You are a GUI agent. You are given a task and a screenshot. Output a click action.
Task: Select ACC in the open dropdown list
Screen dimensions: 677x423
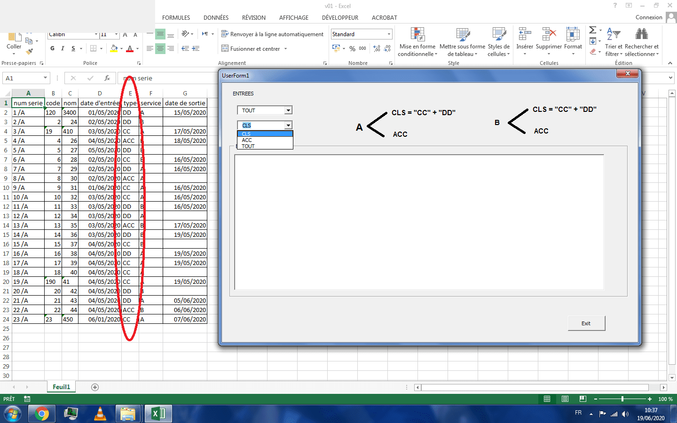(247, 140)
